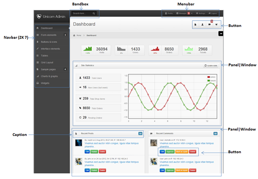
Task: Click the Dashboard breadcrumb text
Action: [x=91, y=35]
